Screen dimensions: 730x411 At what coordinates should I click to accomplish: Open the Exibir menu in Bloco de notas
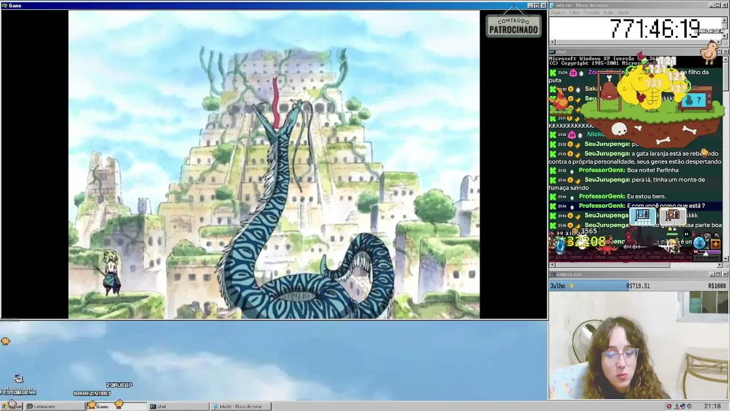pyautogui.click(x=609, y=13)
